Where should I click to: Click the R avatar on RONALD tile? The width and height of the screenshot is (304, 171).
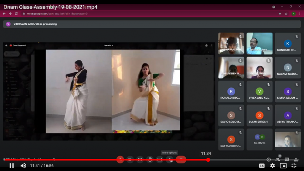pyautogui.click(x=231, y=91)
